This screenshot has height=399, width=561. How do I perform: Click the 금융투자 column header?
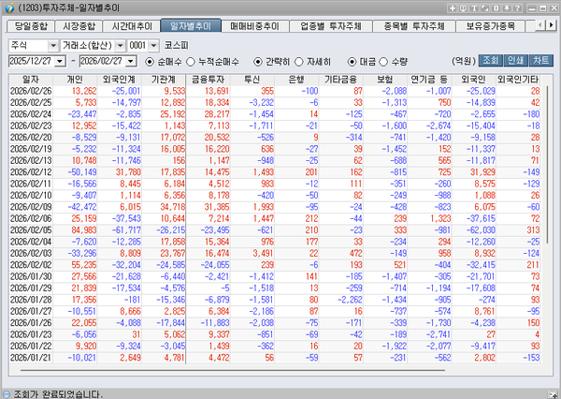tap(209, 80)
